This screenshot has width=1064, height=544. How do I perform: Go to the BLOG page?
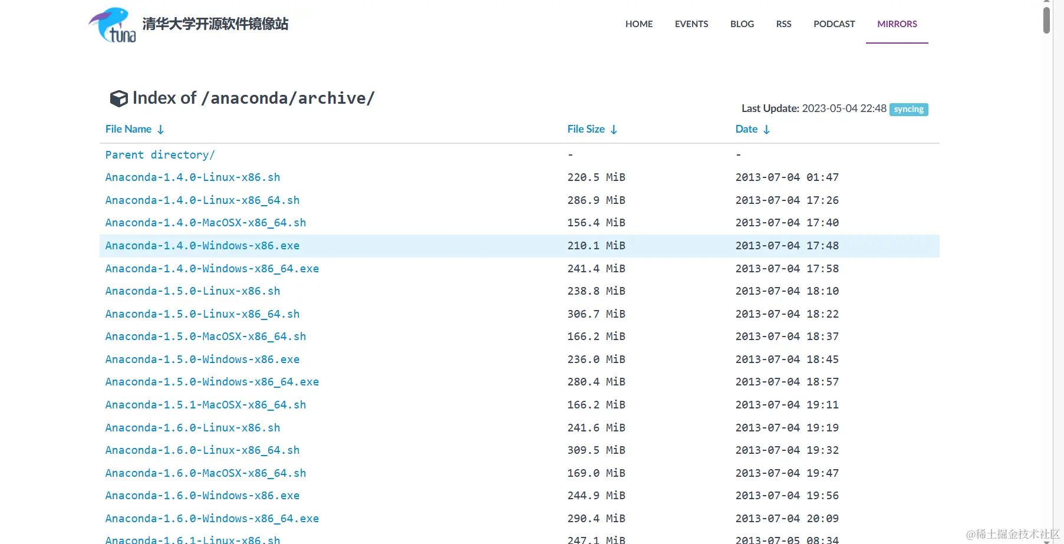pos(742,24)
